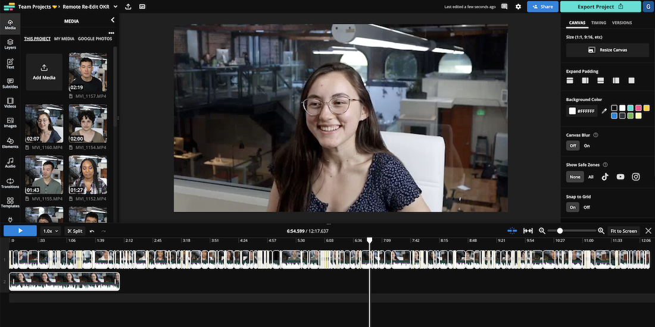Open the Transitions panel in sidebar
This screenshot has width=655, height=327.
click(10, 183)
